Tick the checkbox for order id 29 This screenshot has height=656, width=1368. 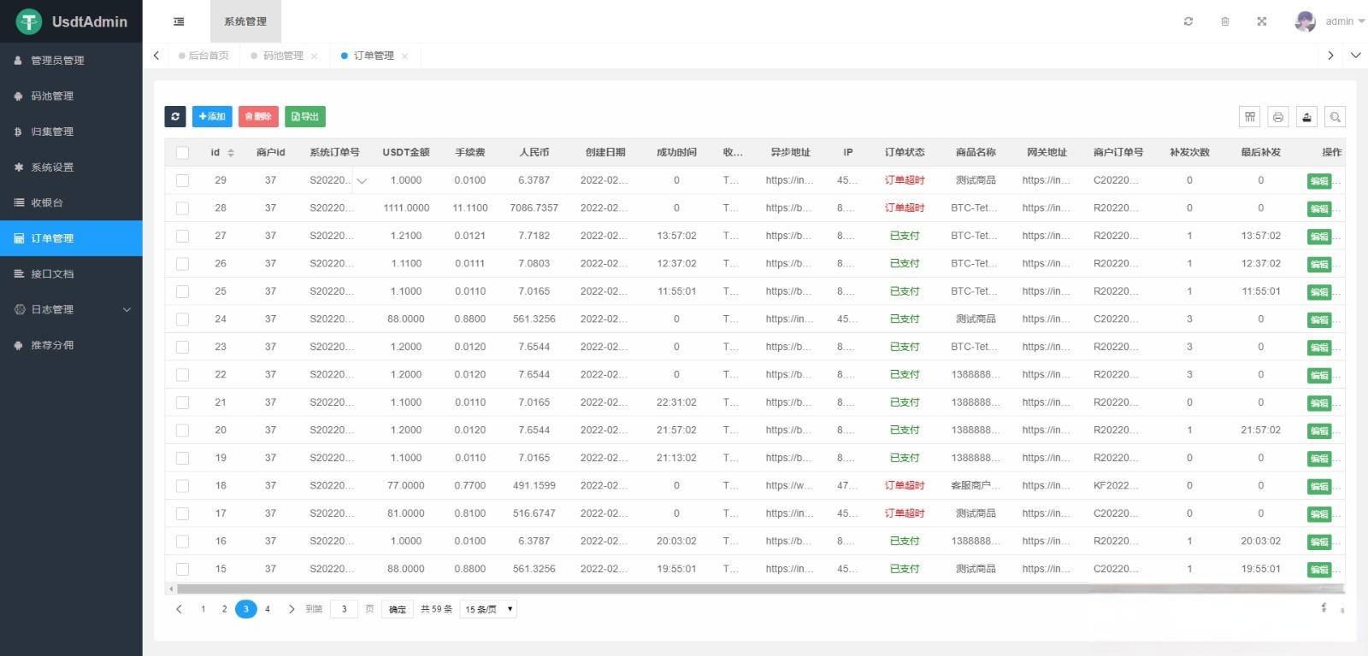(182, 180)
